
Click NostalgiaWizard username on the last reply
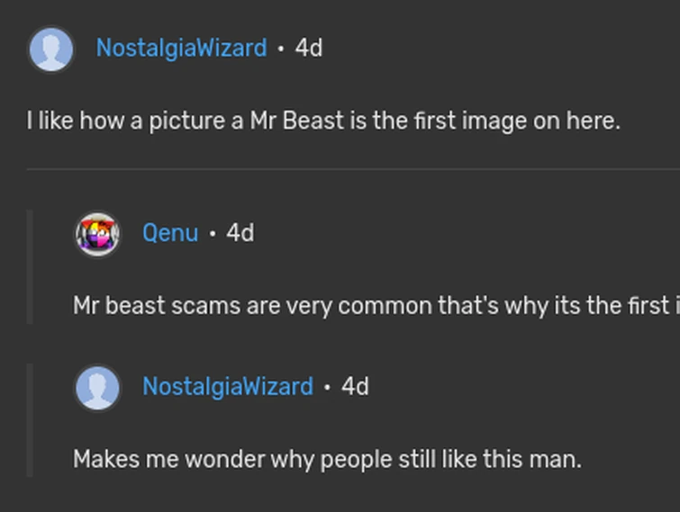[x=227, y=387]
